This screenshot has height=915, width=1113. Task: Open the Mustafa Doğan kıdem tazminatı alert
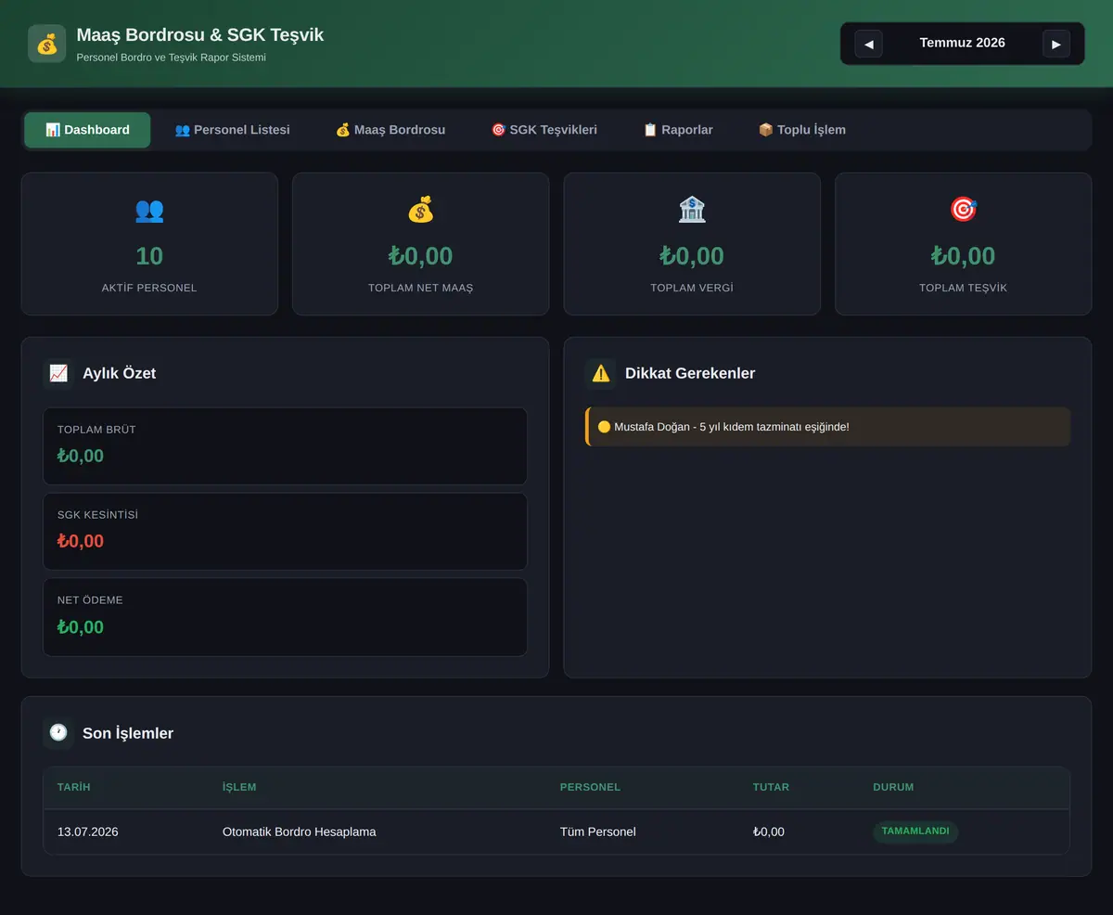[x=827, y=427]
